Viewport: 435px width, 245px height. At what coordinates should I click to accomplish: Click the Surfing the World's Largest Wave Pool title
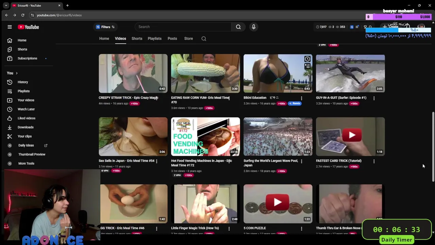pos(271,163)
